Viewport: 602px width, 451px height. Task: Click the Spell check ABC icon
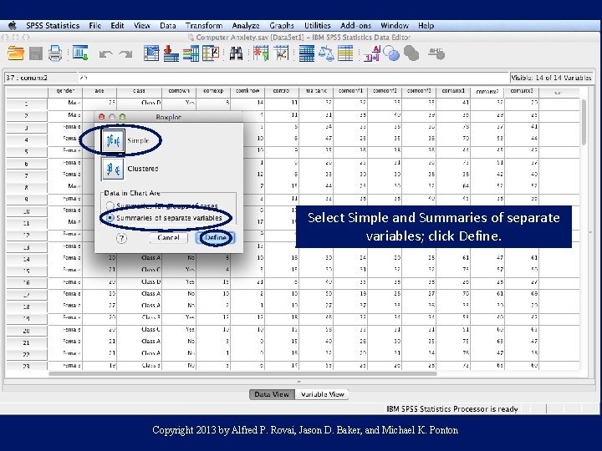pyautogui.click(x=436, y=53)
